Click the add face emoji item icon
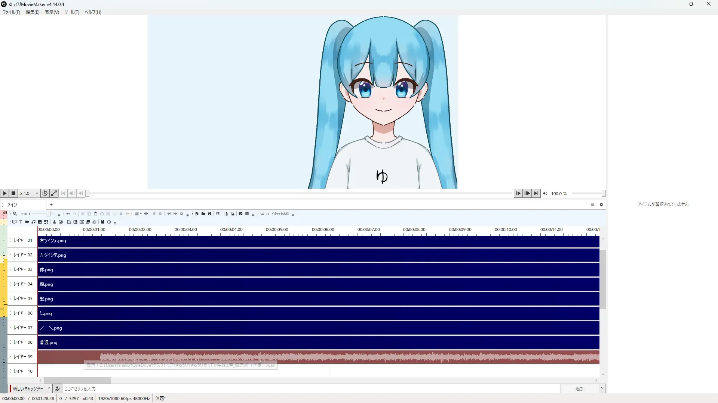Image resolution: width=718 pixels, height=403 pixels. 61,222
